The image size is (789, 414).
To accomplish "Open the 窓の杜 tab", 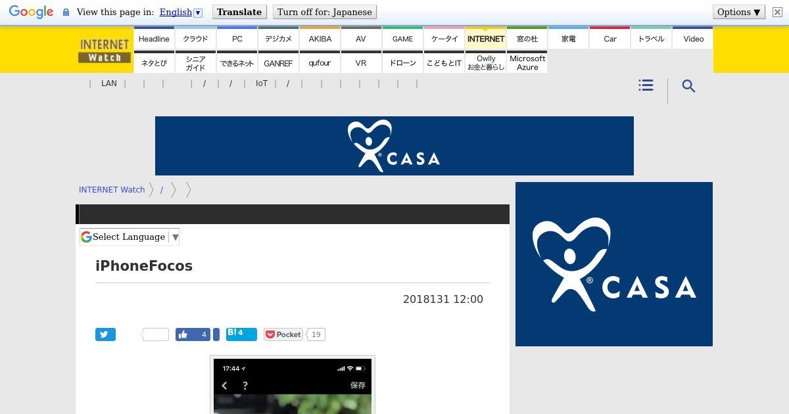I will click(527, 39).
